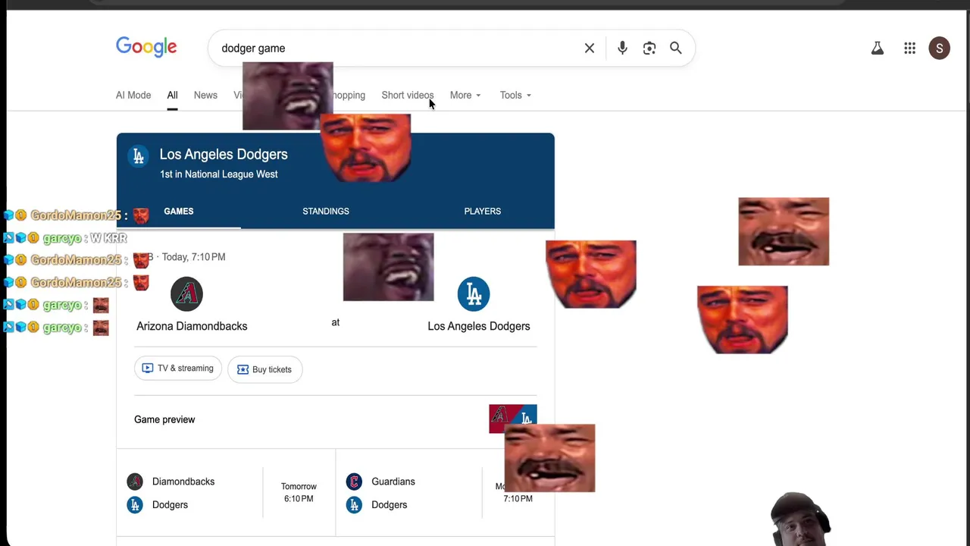Screen dimensions: 970x546
Task: Open Search Labs flask icon
Action: (x=878, y=49)
